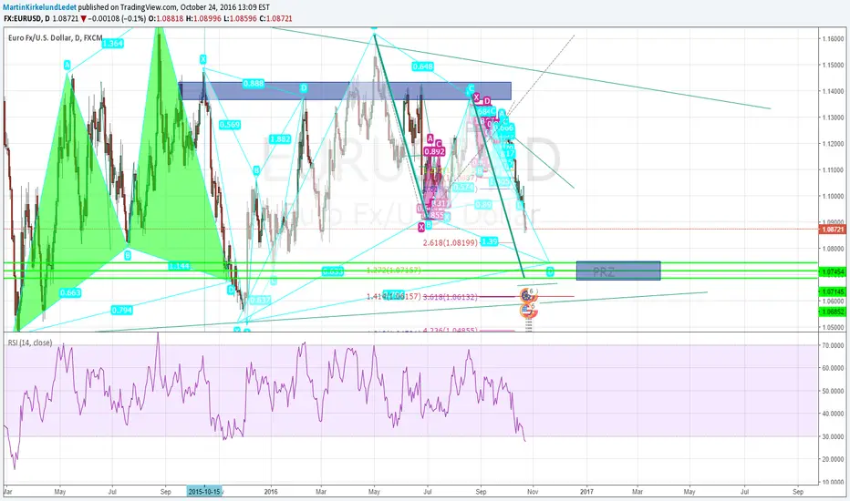The image size is (850, 501).
Task: Click the 70.0000 RSI axis label
Action: (x=833, y=345)
